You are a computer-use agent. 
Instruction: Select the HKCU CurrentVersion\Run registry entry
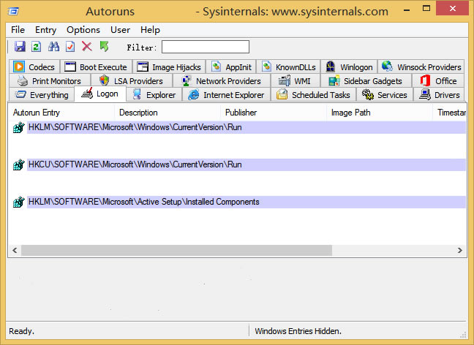click(135, 164)
